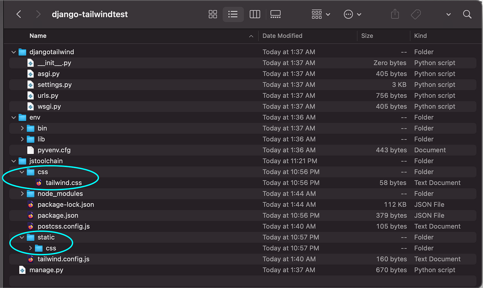The width and height of the screenshot is (483, 288).
Task: Switch to list view
Action: pos(233,14)
